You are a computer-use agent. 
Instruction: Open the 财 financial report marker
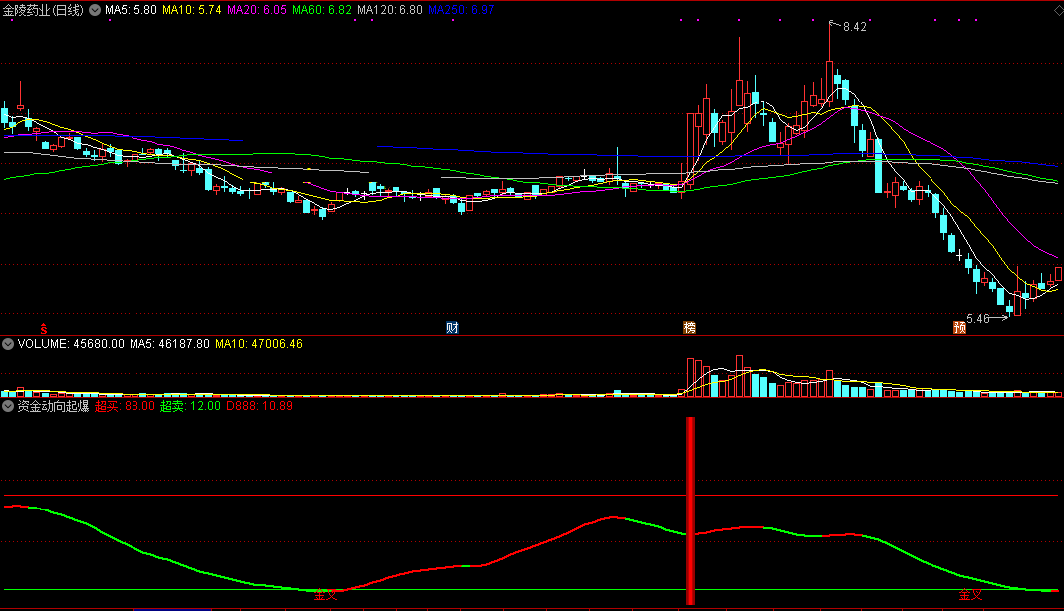tap(452, 328)
